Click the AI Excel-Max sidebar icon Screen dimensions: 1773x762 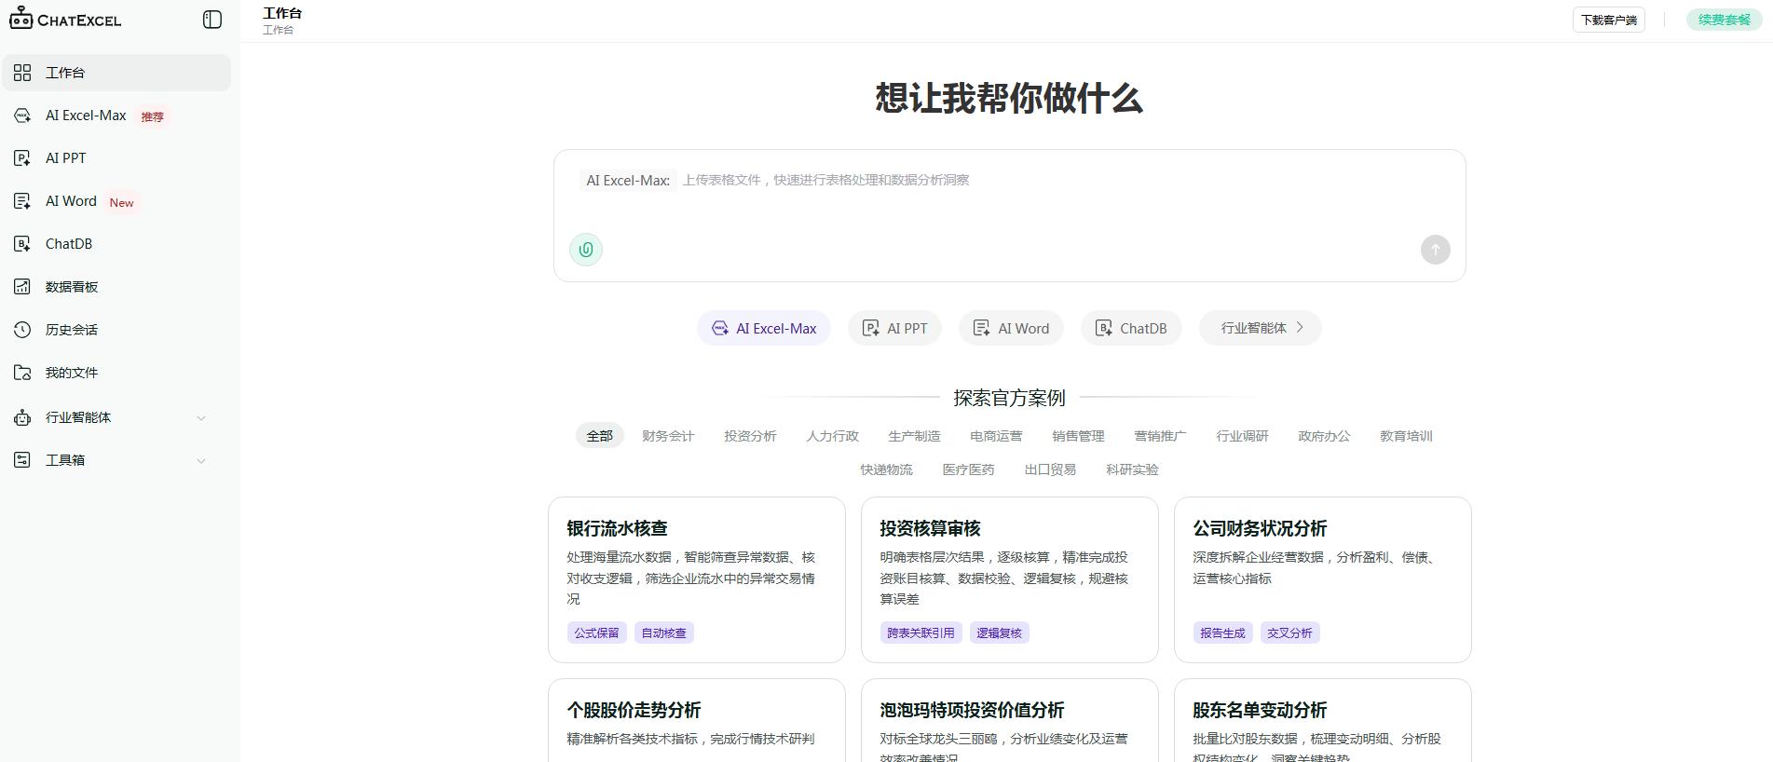point(22,116)
